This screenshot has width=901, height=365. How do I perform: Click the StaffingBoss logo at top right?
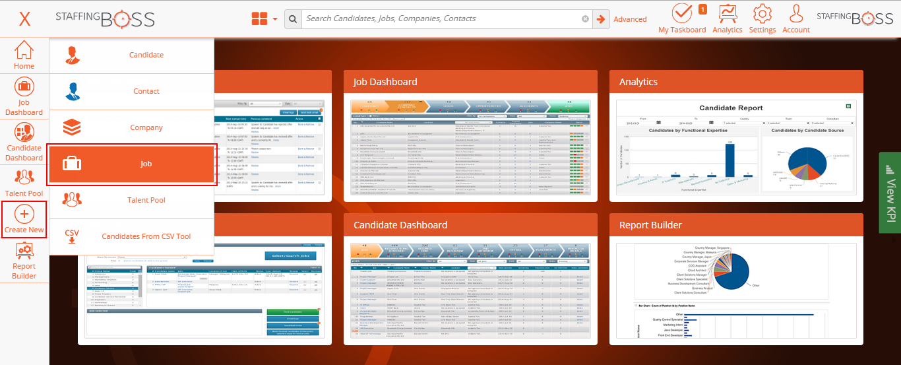pyautogui.click(x=855, y=18)
